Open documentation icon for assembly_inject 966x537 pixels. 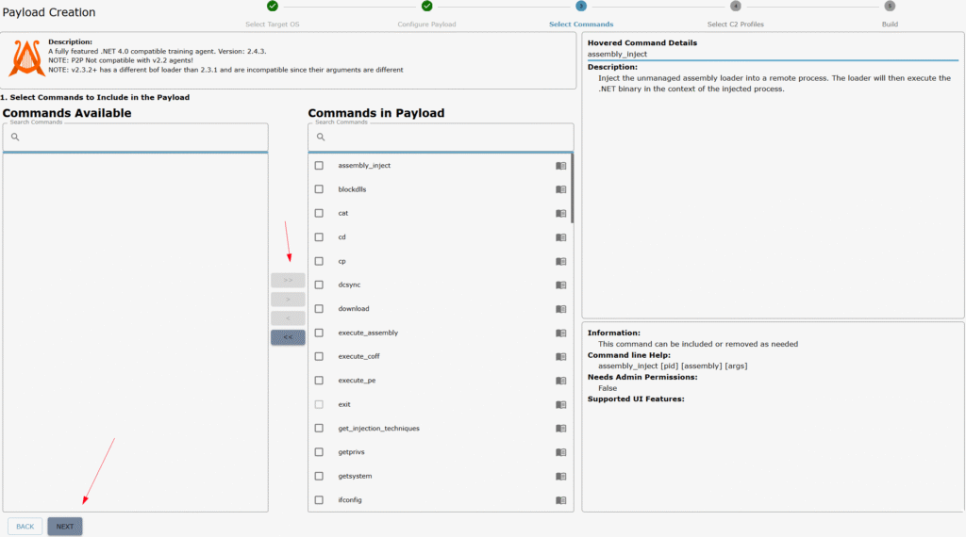560,166
